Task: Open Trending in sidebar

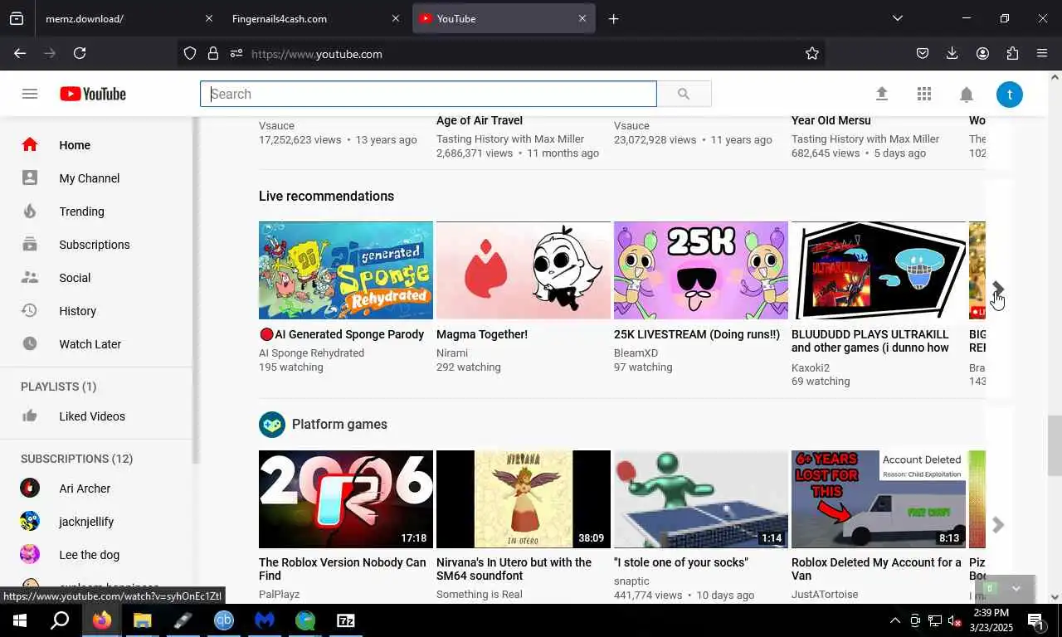Action: coord(81,212)
